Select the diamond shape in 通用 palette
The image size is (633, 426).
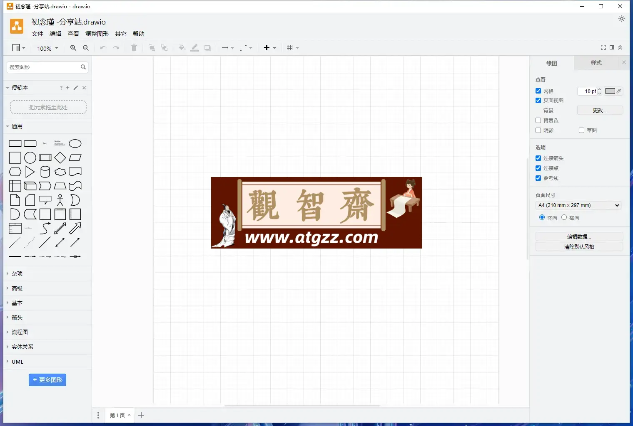click(60, 158)
